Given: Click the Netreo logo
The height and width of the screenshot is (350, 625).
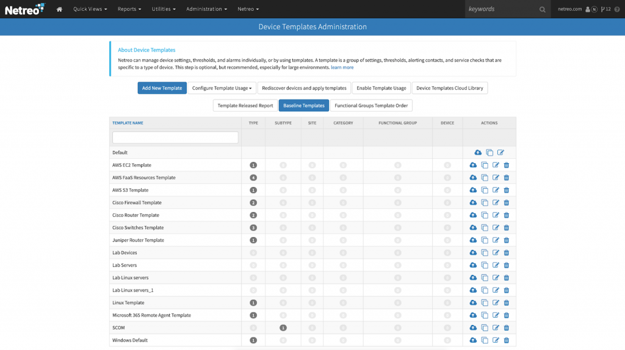Looking at the screenshot, I should coord(25,9).
